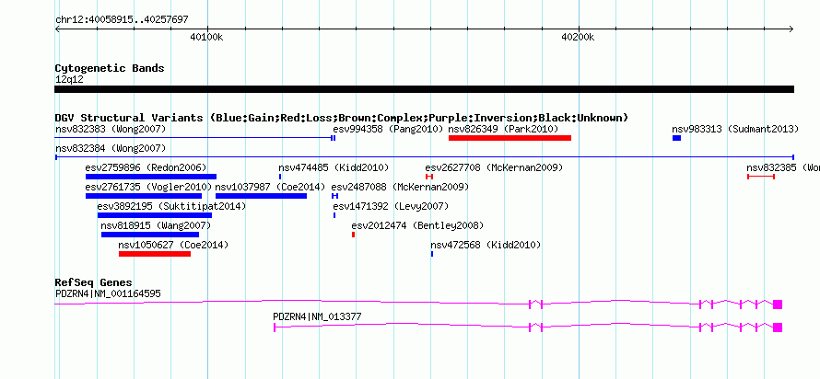Click the Cytogenetic Bands track title

110,68
